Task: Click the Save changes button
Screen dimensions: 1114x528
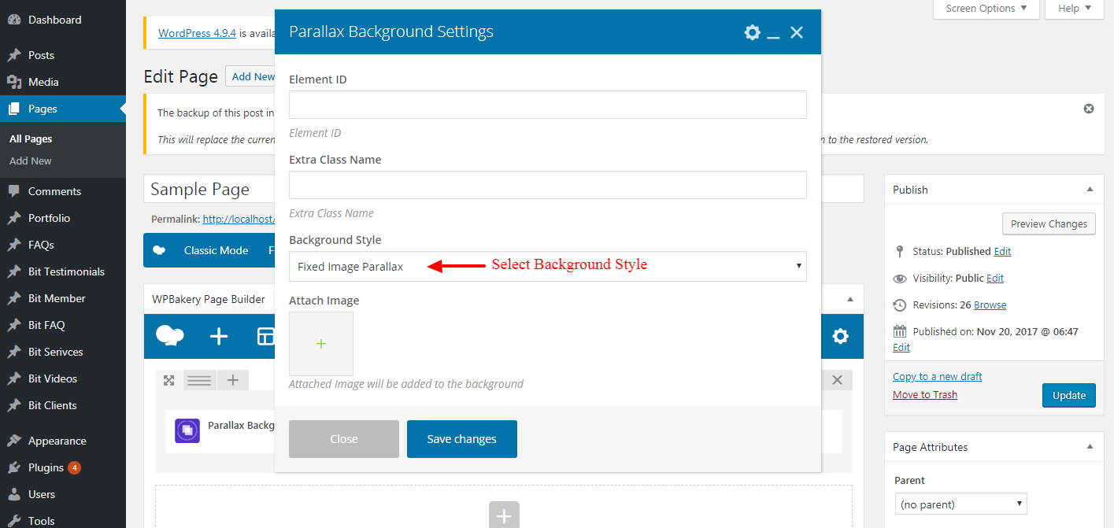Action: point(461,439)
